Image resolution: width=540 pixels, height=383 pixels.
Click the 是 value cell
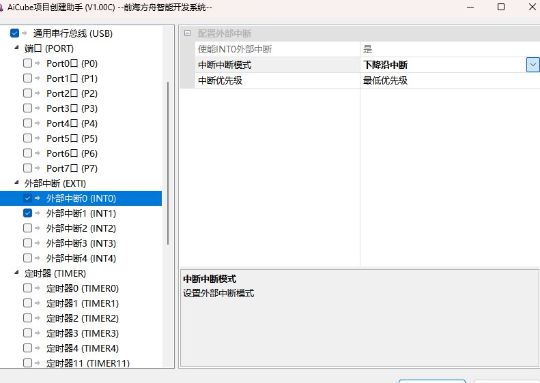(x=450, y=49)
